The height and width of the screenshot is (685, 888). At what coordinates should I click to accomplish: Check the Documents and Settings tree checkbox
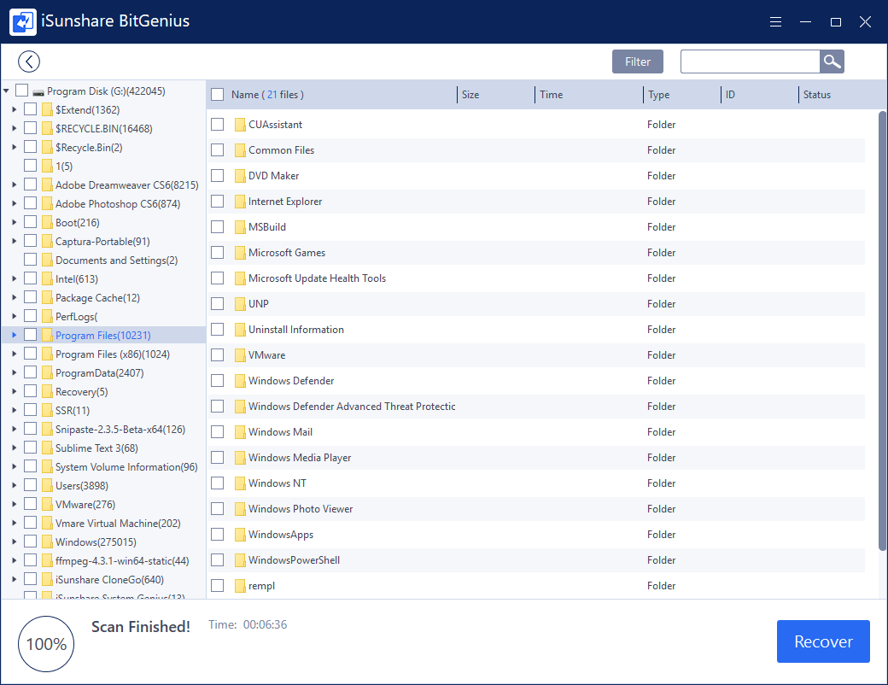pyautogui.click(x=31, y=260)
